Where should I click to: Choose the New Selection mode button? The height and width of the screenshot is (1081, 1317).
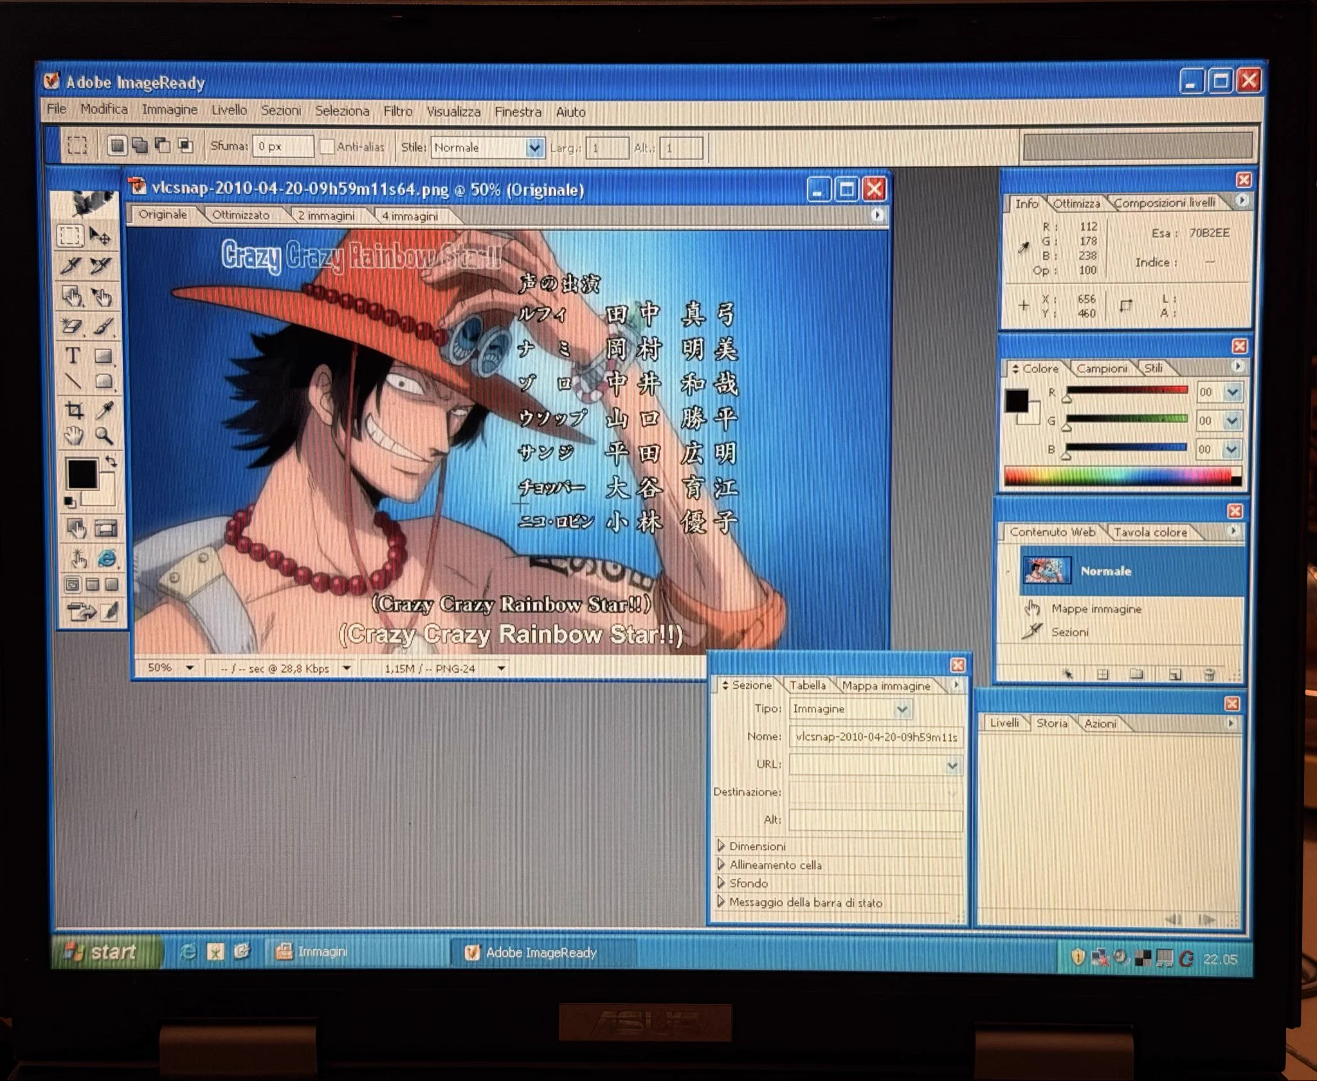click(116, 145)
